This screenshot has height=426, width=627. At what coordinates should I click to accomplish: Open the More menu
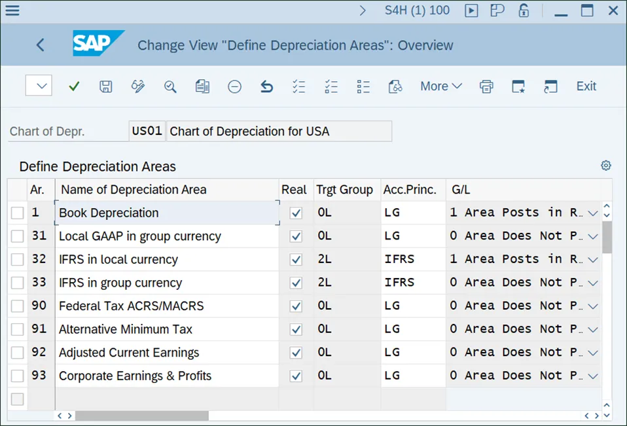coord(440,86)
